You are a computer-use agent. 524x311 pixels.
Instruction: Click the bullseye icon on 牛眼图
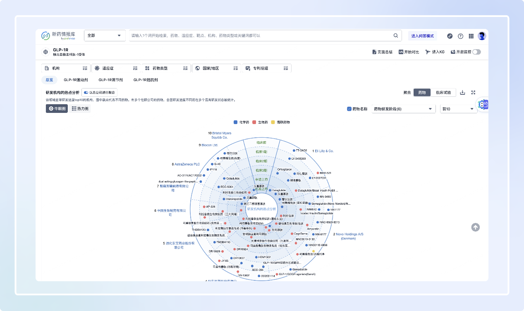pos(51,109)
